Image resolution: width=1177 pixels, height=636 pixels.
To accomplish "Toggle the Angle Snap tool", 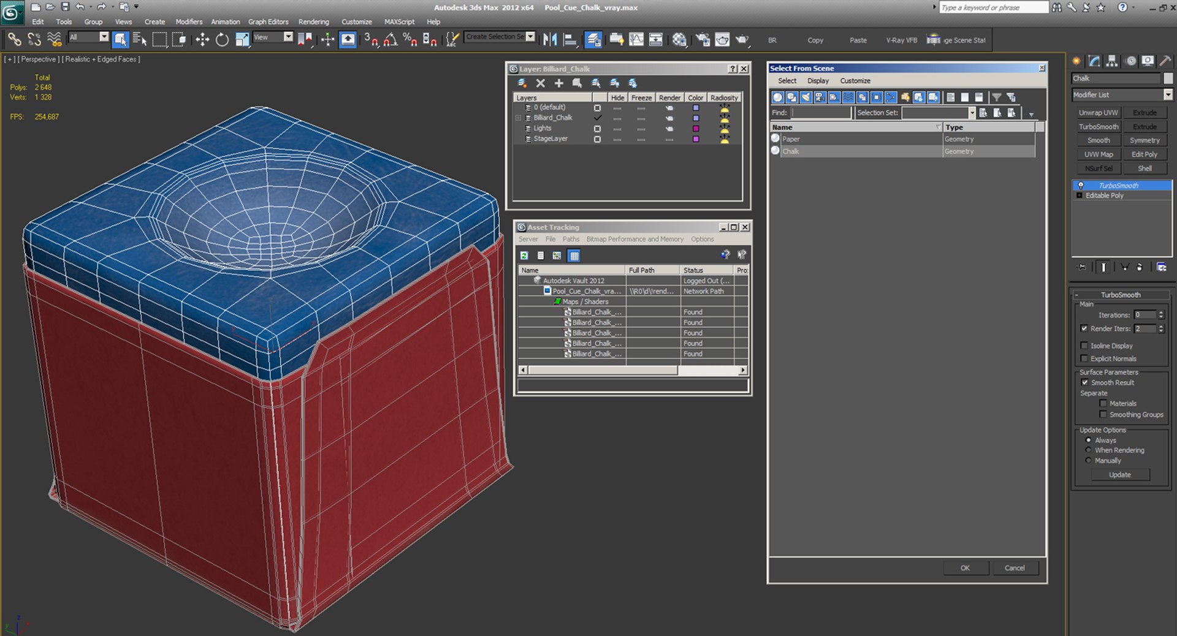I will (x=390, y=40).
